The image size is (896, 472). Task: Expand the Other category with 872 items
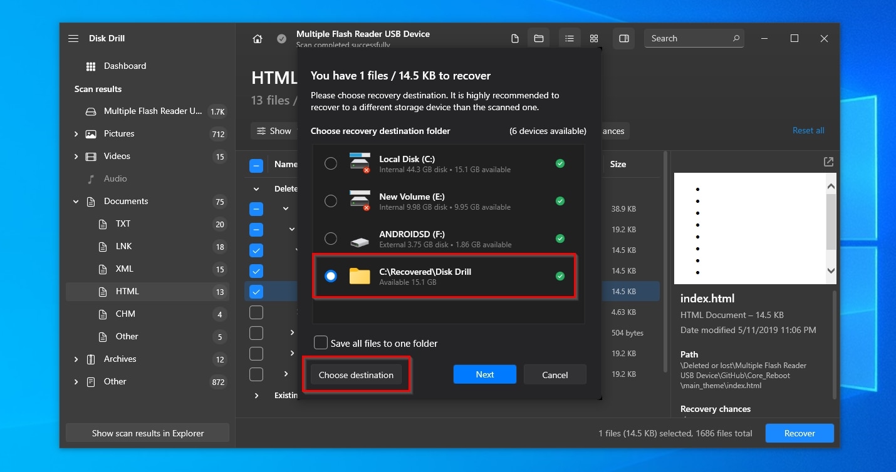tap(76, 382)
